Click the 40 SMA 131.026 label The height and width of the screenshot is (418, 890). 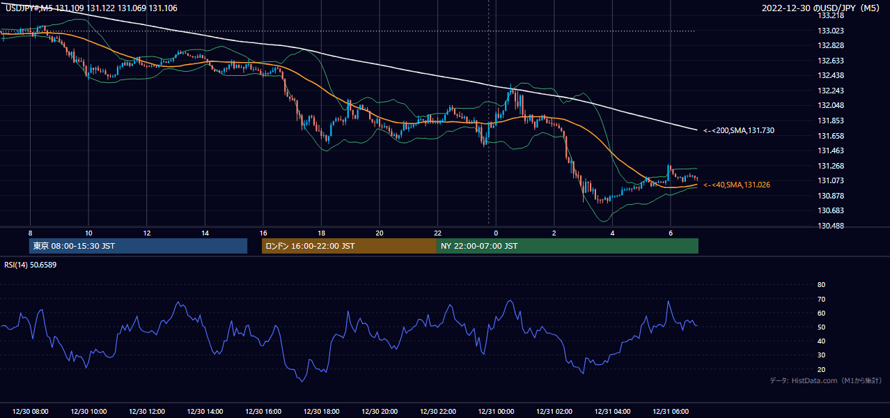point(737,185)
